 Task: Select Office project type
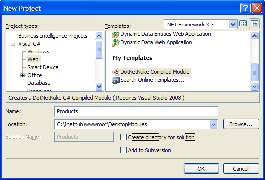click(35, 75)
